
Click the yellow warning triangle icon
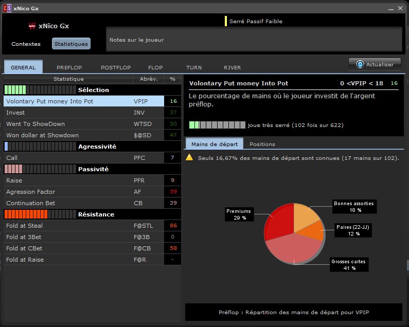pyautogui.click(x=189, y=157)
